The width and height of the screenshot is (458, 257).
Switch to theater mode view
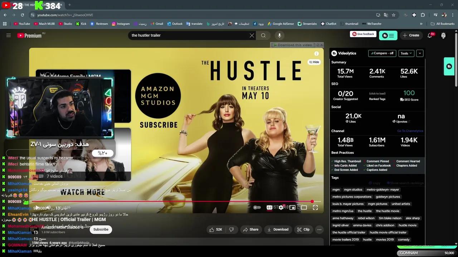click(304, 207)
